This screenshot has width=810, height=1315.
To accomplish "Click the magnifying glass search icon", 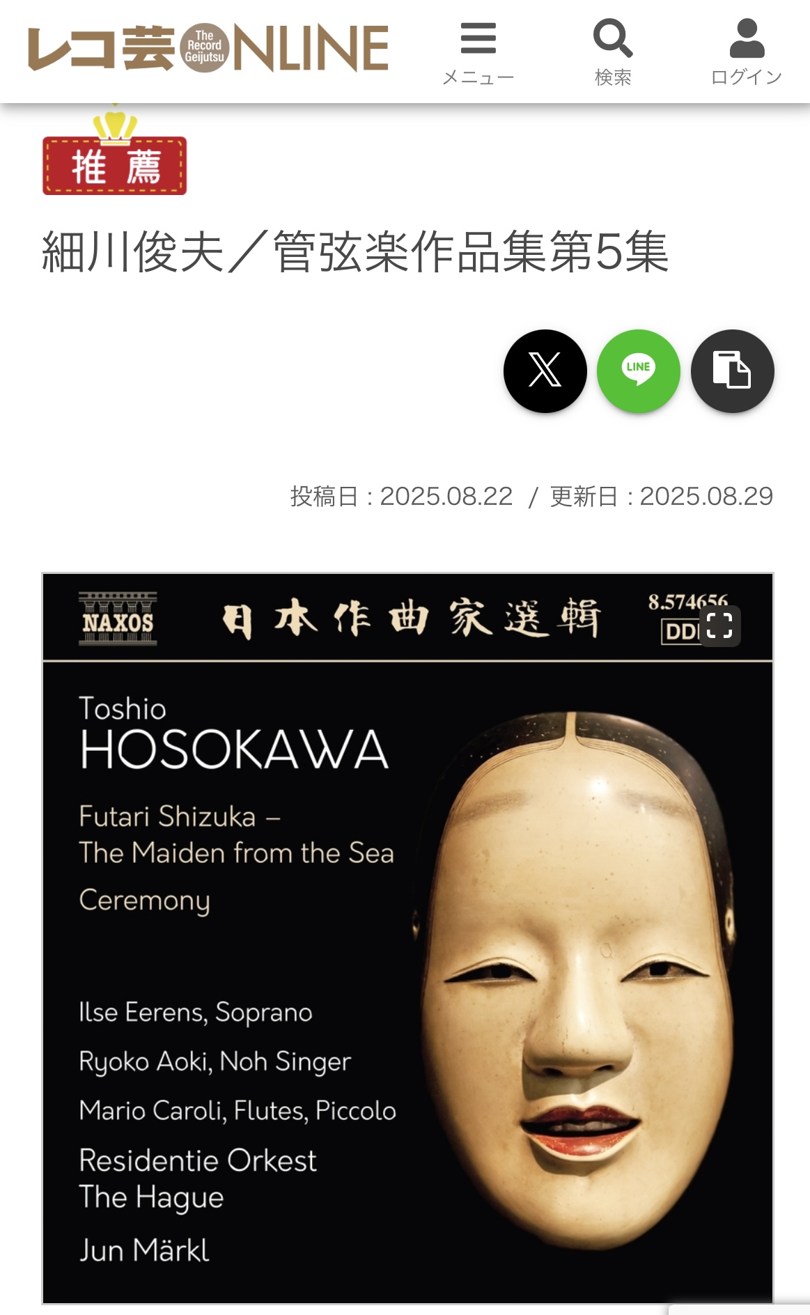I will pyautogui.click(x=613, y=38).
